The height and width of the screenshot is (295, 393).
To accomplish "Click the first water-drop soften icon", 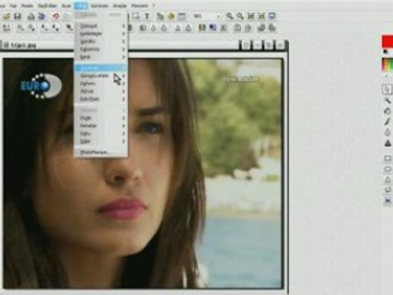I will coord(154,28).
